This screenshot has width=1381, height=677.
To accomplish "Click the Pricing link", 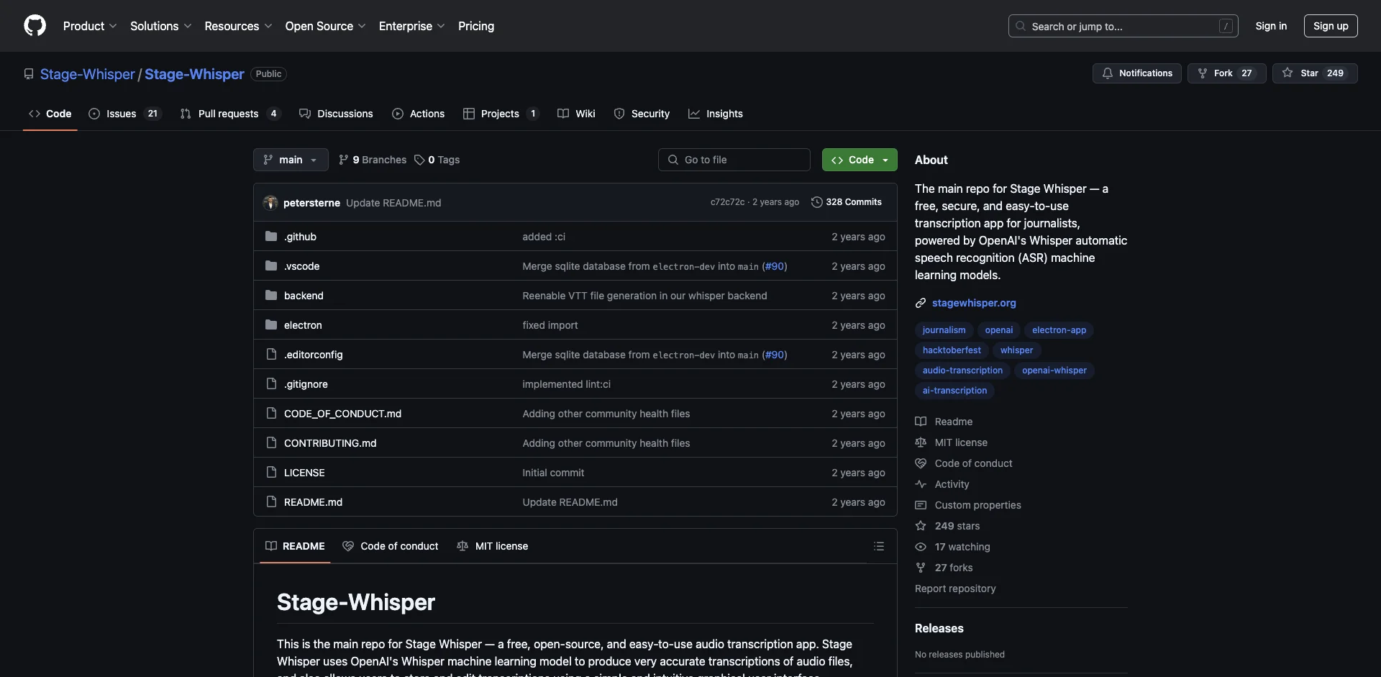I will click(x=476, y=26).
